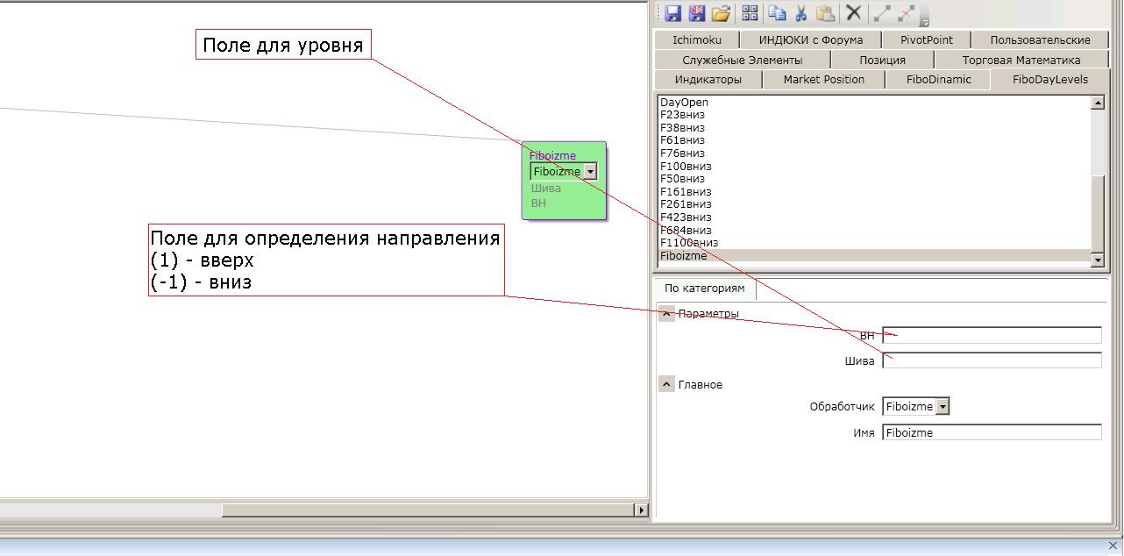Click the Delete X icon
This screenshot has width=1124, height=556.
[853, 13]
